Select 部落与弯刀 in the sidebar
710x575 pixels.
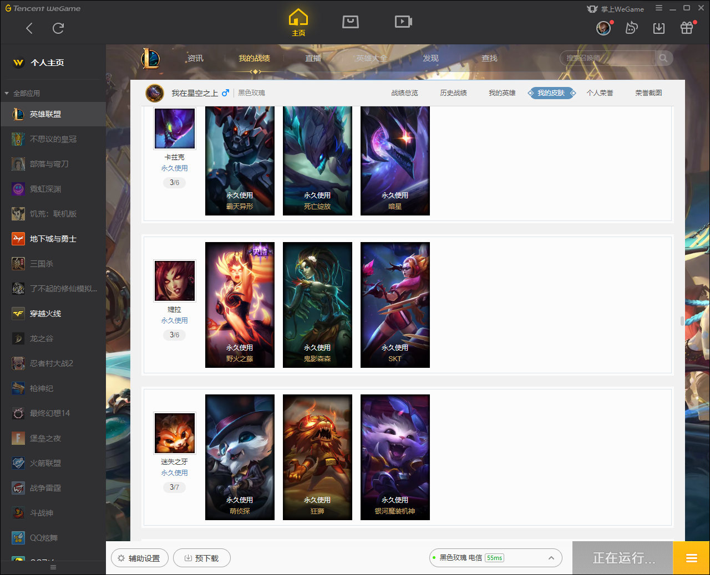(x=53, y=164)
